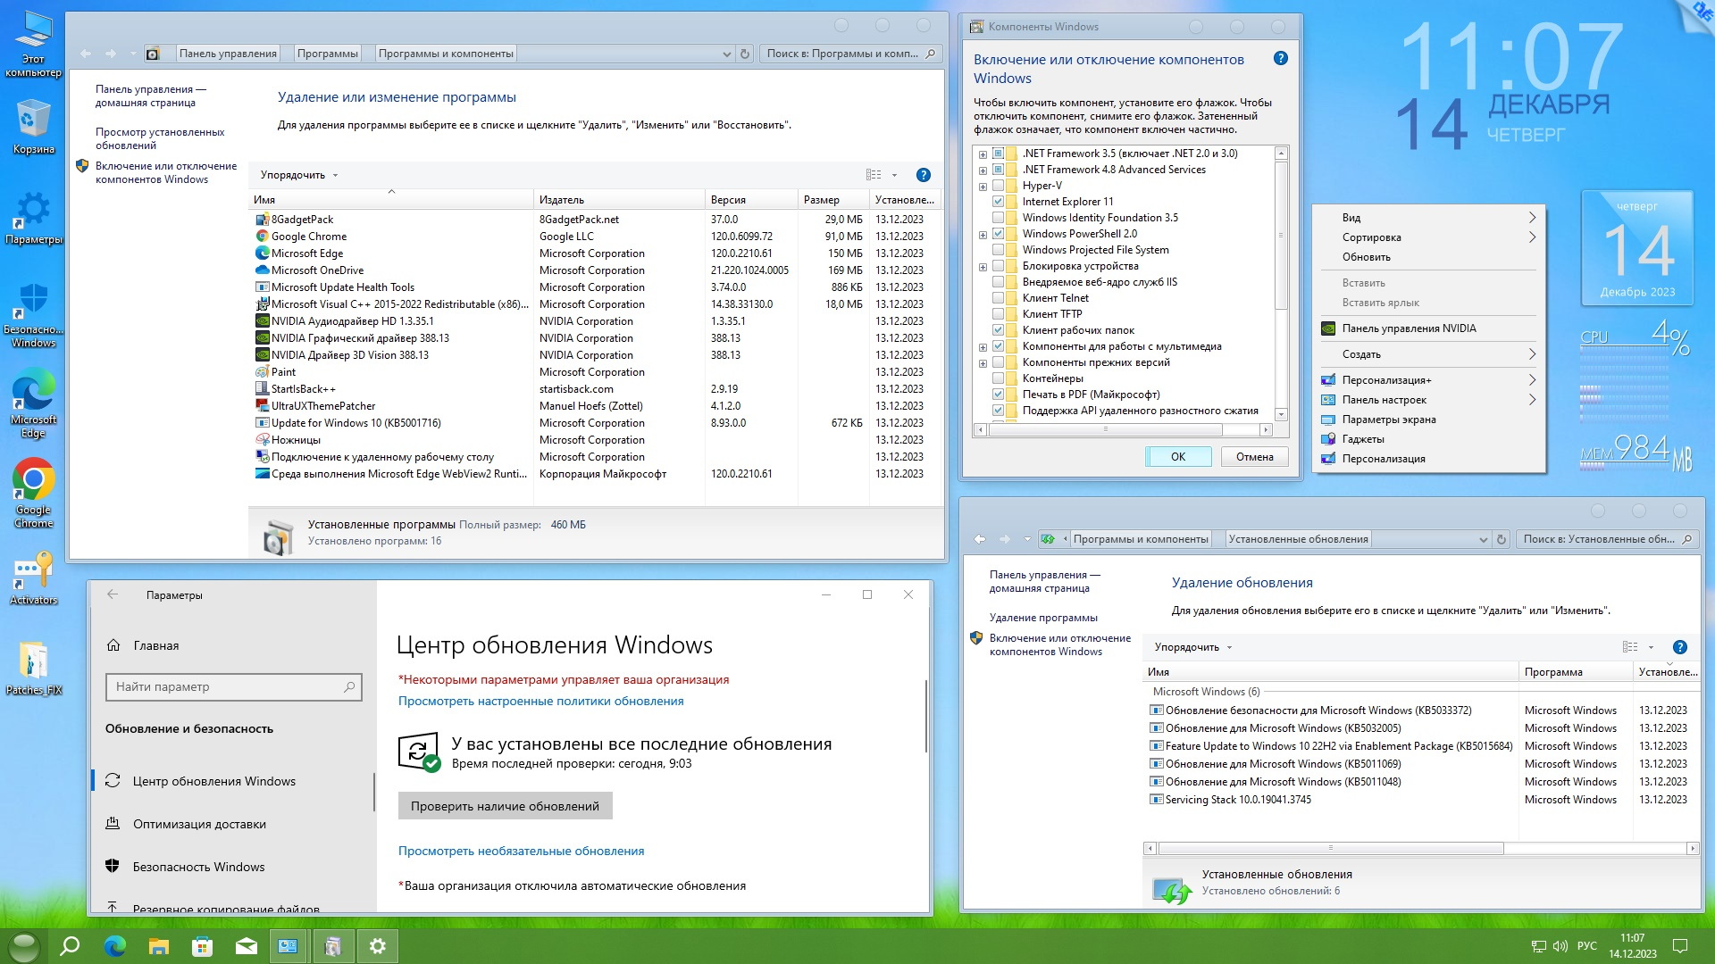Screen dimensions: 1715x964
Task: Open the Recycle Bin (Корзина) desktop icon
Action: coord(33,127)
